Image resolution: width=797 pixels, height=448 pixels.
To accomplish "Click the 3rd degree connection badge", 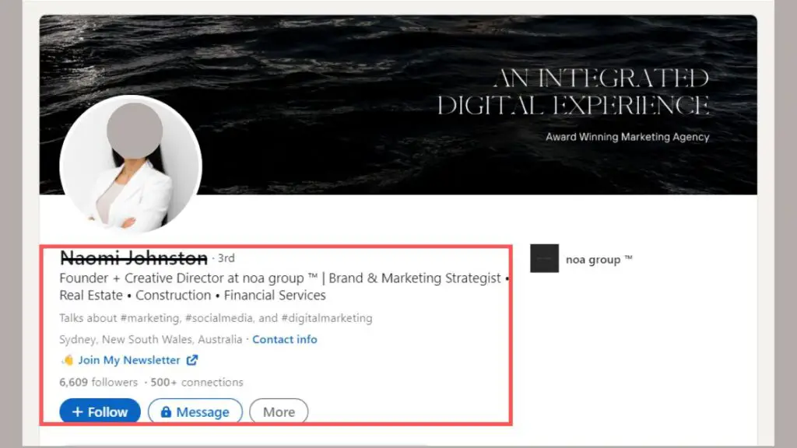I will pyautogui.click(x=226, y=258).
